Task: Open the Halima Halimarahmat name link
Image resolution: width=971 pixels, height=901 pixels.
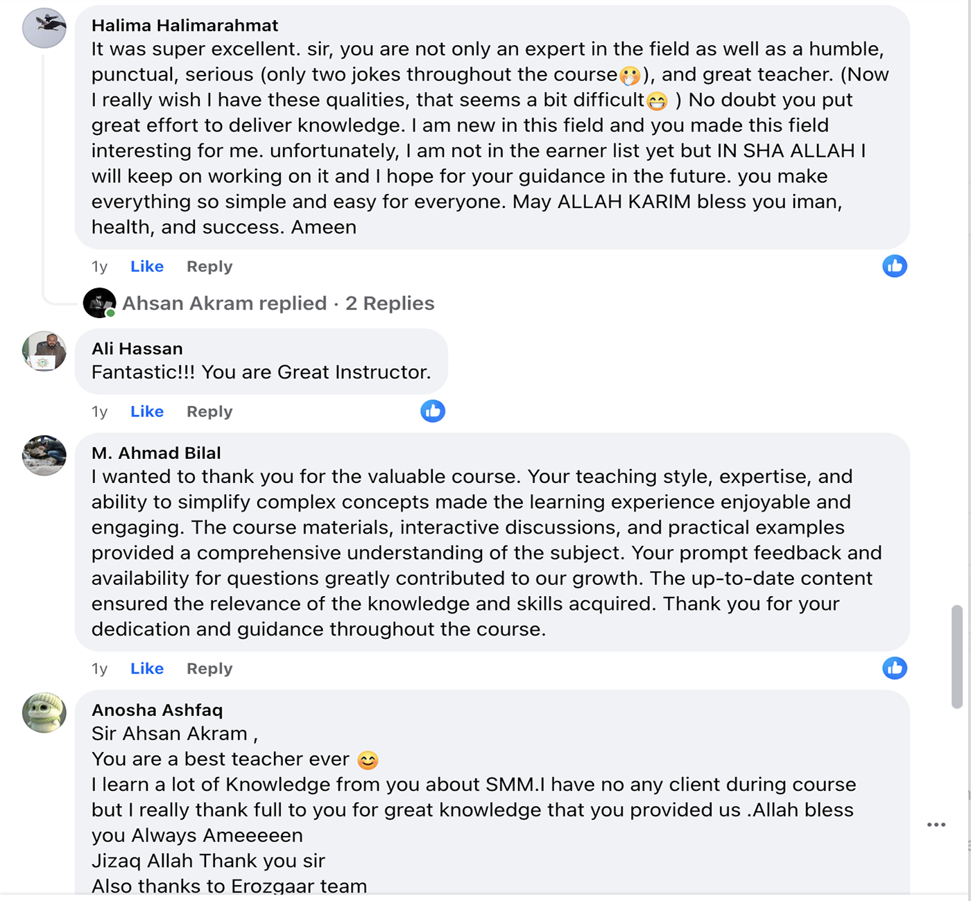Action: point(184,26)
